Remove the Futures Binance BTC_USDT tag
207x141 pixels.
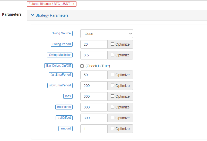click(73, 4)
